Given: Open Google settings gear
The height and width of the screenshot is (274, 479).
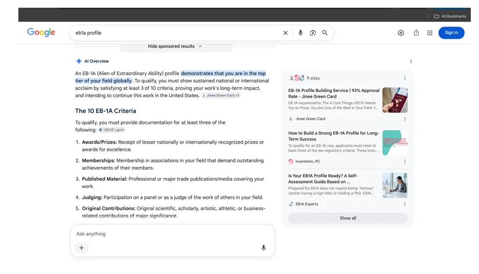Looking at the screenshot, I should tap(401, 33).
